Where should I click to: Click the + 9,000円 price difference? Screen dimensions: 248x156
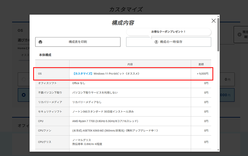tap(202, 74)
